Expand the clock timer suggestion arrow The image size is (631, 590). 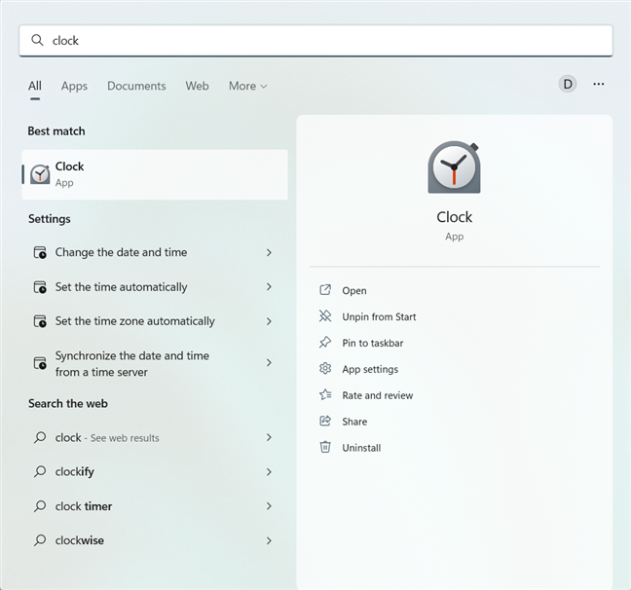click(269, 506)
